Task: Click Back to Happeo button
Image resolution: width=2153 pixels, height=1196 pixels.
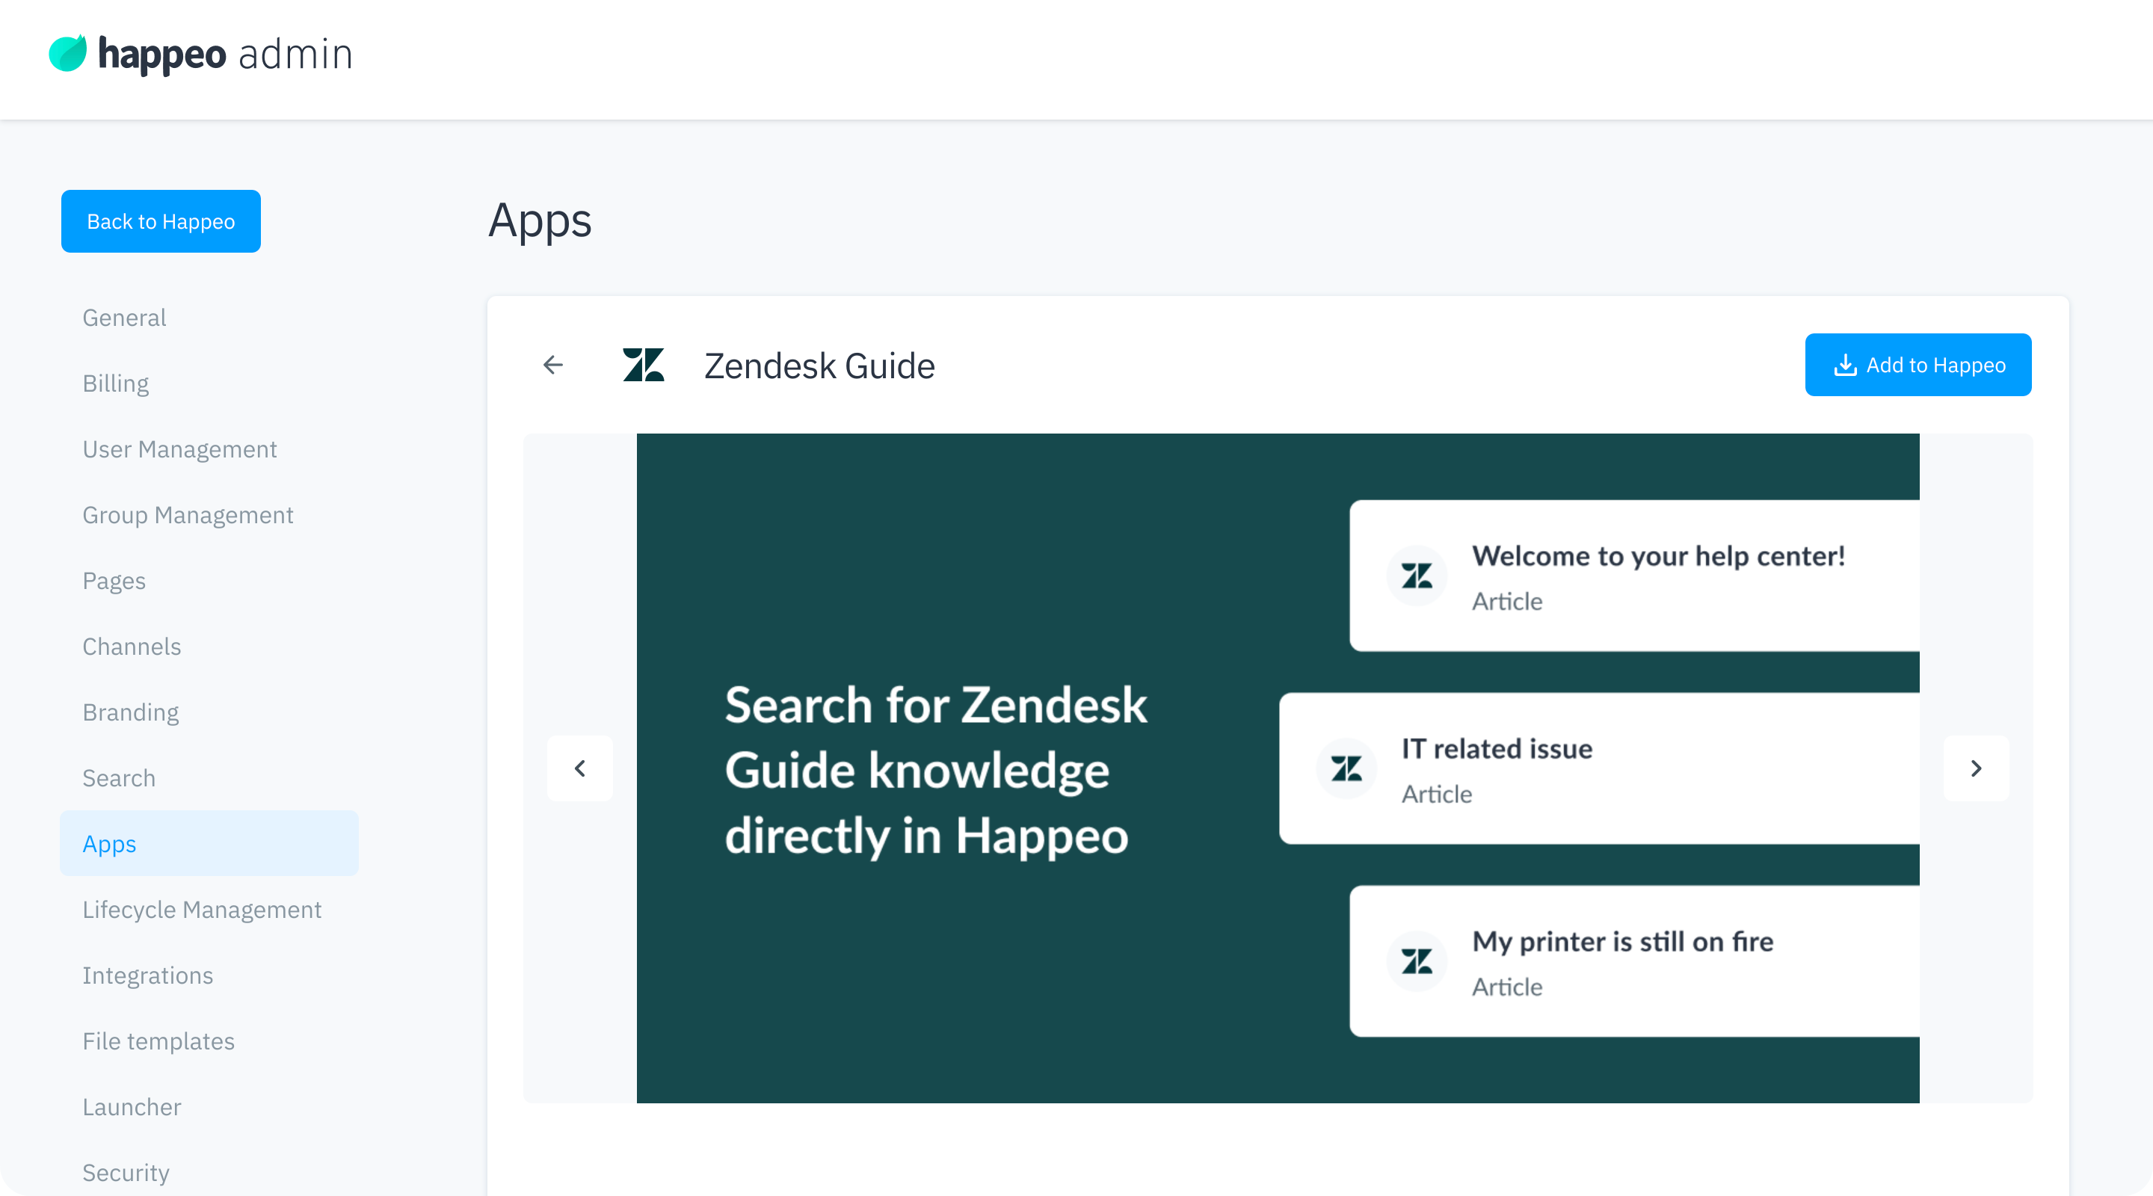Action: (x=161, y=221)
